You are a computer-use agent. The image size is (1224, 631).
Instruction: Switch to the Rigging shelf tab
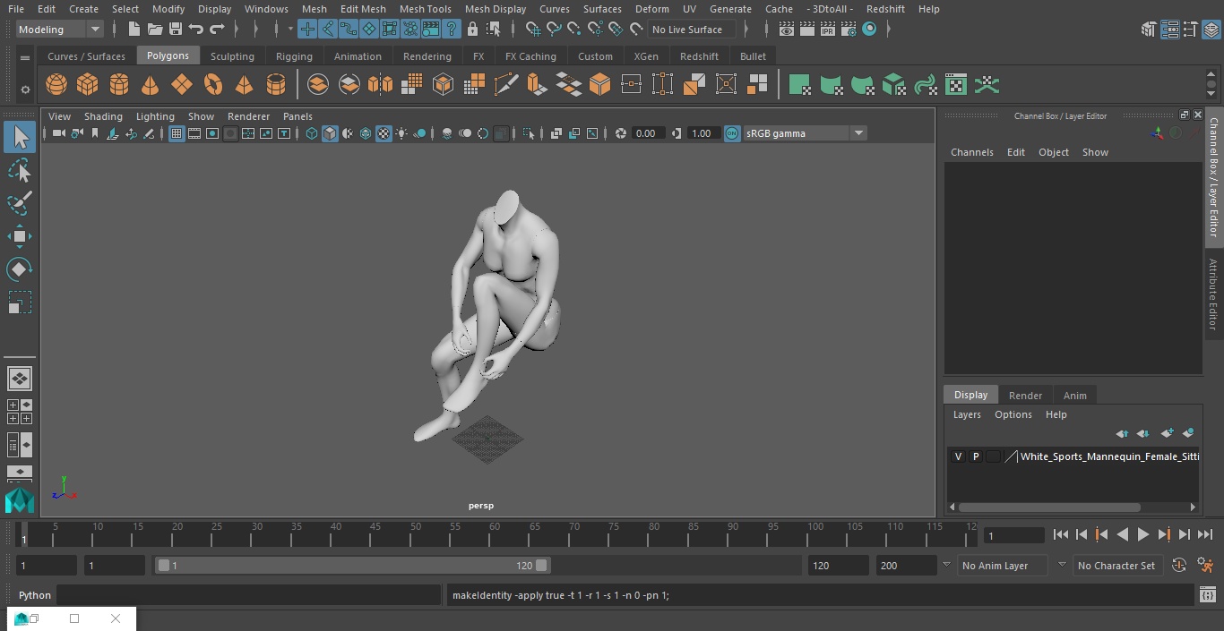click(x=294, y=55)
